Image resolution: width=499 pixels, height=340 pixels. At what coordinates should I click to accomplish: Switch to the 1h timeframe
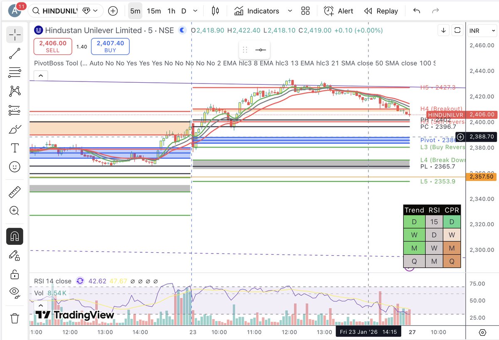(171, 11)
